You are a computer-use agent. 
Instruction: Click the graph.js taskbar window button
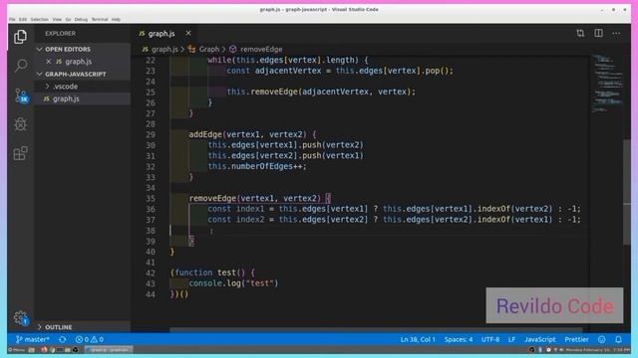(109, 350)
